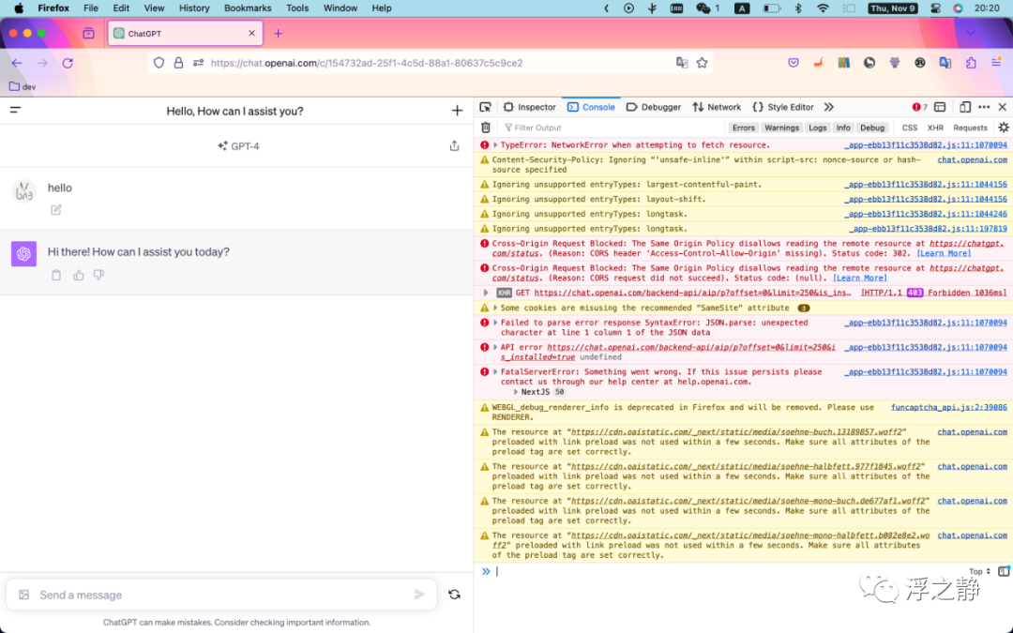Image resolution: width=1013 pixels, height=633 pixels.
Task: Follow the first Learn More link
Action: tap(944, 253)
